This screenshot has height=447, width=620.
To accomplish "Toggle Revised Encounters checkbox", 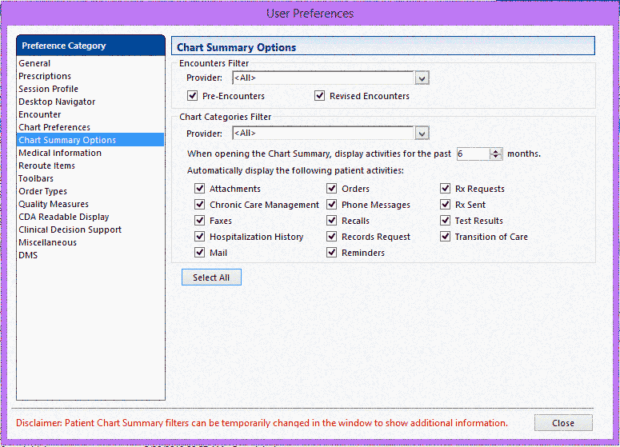I will [x=319, y=96].
